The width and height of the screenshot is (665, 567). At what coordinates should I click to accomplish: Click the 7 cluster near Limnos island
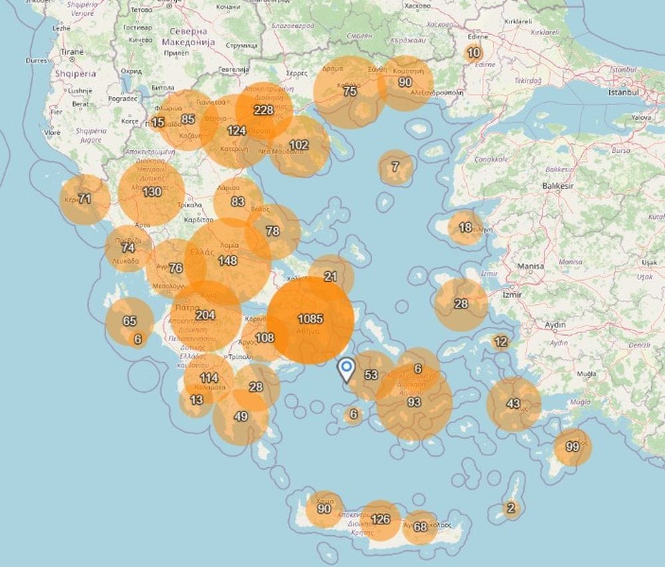point(395,166)
